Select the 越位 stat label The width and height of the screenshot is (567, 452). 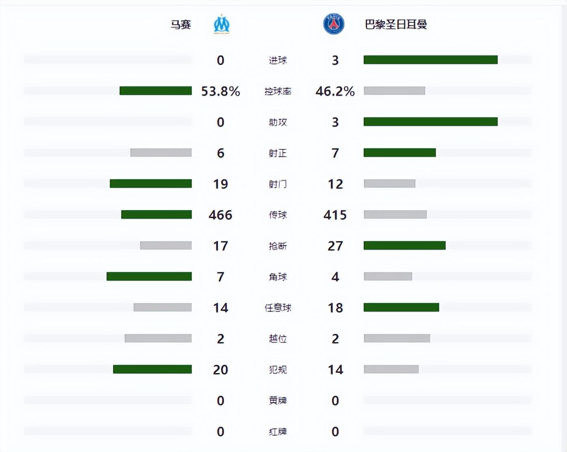coord(278,339)
